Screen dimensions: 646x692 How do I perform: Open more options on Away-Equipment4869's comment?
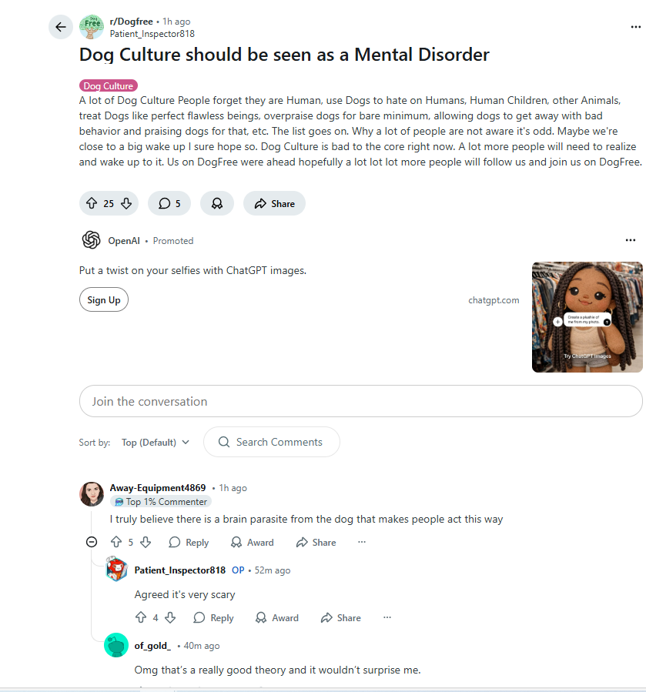[x=362, y=542]
